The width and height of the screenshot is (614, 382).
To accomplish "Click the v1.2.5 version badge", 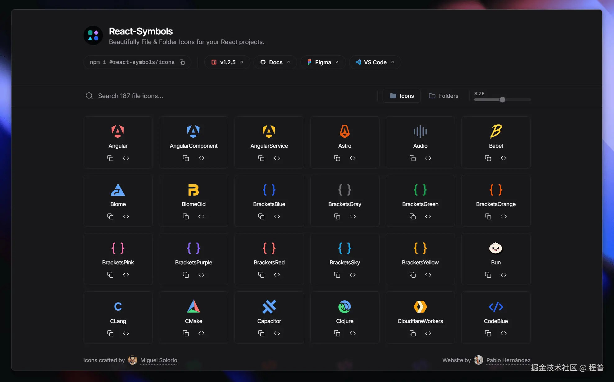I will (x=227, y=62).
